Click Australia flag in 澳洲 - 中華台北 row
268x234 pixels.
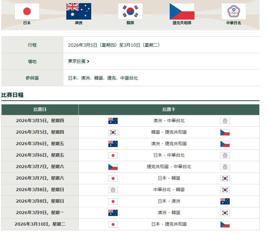pyautogui.click(x=113, y=121)
